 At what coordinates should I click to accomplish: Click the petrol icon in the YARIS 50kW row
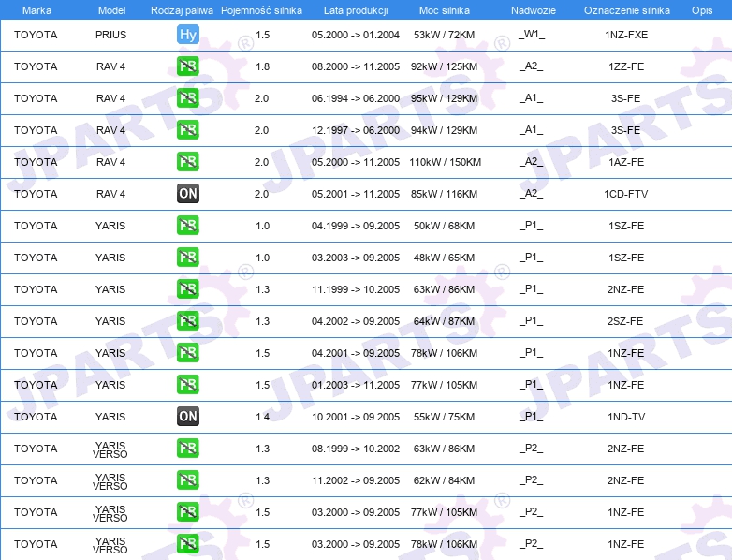(188, 225)
